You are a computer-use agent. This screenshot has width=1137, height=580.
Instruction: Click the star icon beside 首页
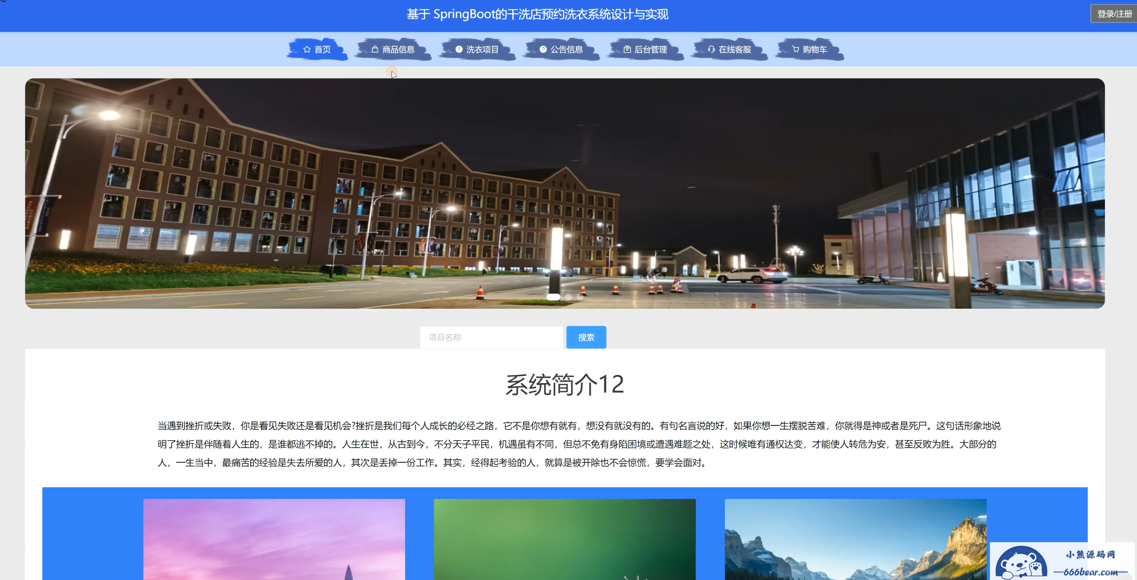tap(307, 49)
